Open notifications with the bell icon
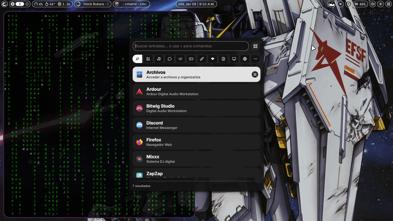The height and width of the screenshot is (221, 393). [x=348, y=4]
